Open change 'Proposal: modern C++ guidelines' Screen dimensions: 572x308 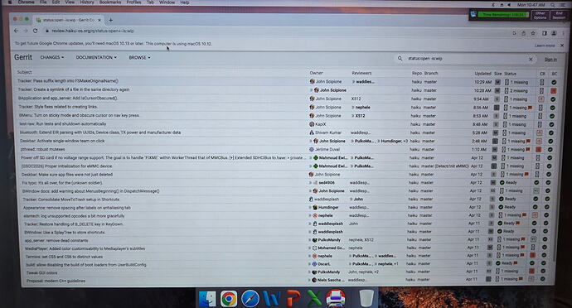coord(56,281)
